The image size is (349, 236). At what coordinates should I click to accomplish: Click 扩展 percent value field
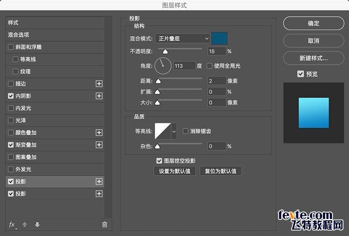(217, 92)
